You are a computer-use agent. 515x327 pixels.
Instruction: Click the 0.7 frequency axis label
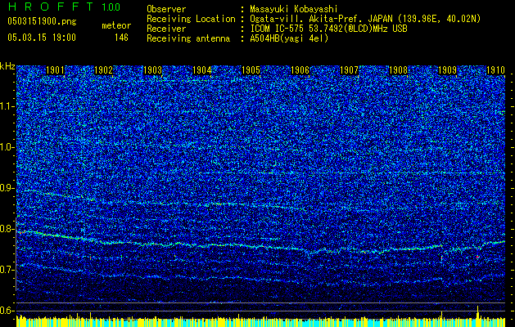(7, 270)
